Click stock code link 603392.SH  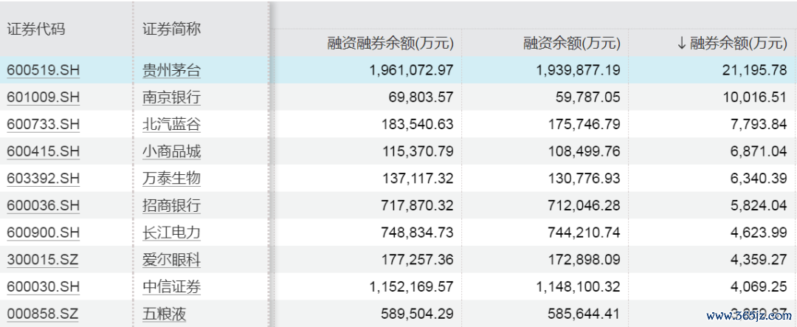43,179
